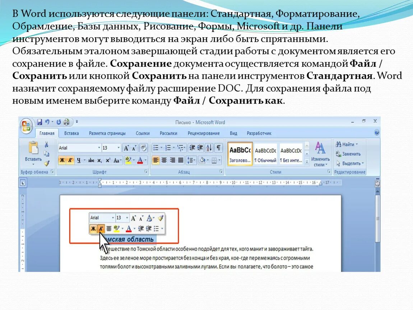The image size is (413, 310).
Task: Switch to the Вид tab
Action: (233, 133)
